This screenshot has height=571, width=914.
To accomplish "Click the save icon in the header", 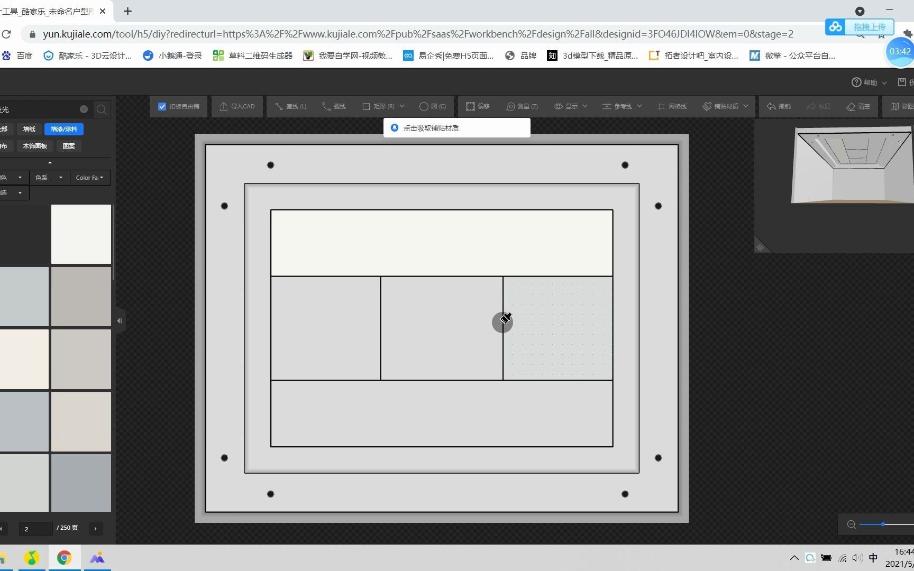I will tap(902, 82).
